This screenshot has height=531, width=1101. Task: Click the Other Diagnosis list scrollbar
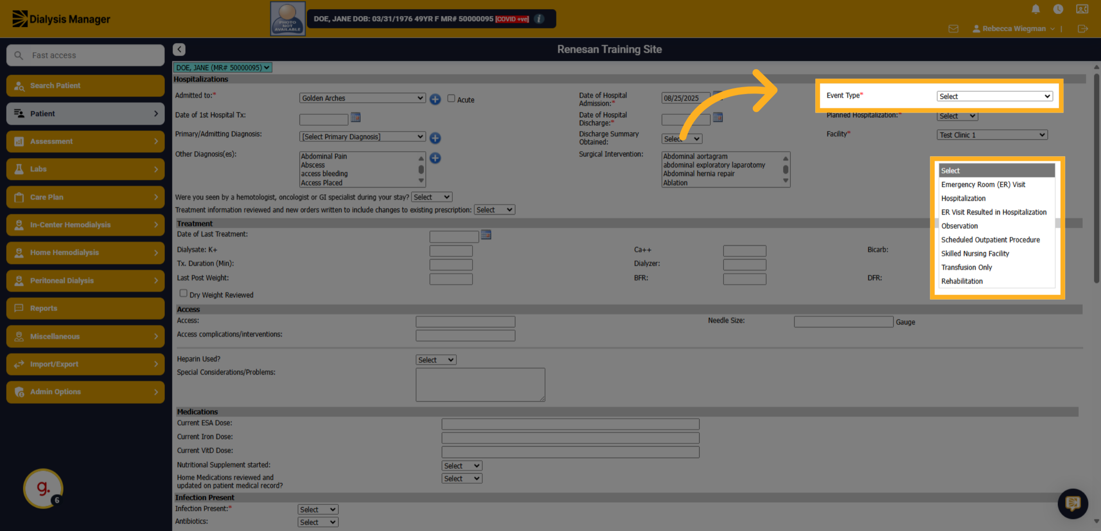coord(421,170)
